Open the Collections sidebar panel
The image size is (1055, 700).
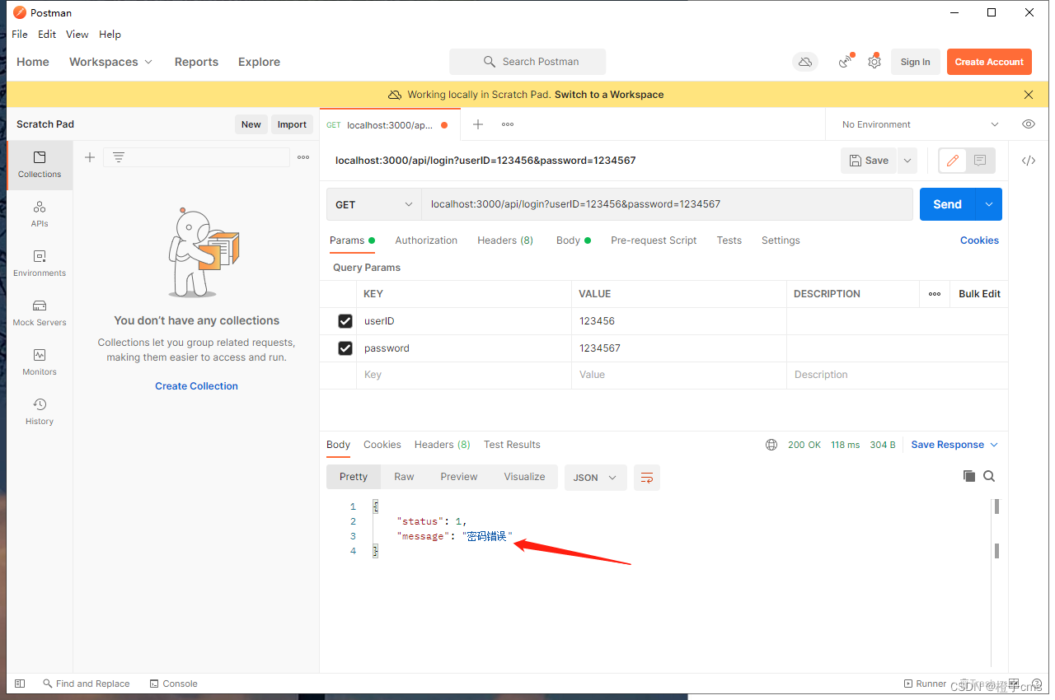[40, 165]
